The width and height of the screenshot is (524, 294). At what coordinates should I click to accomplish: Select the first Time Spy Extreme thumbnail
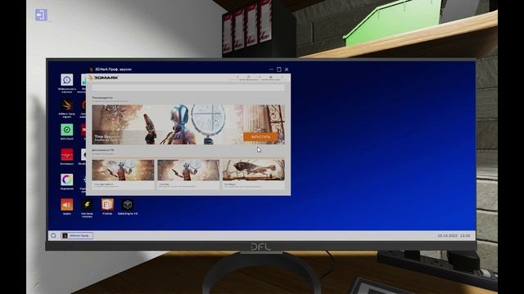[x=123, y=170]
